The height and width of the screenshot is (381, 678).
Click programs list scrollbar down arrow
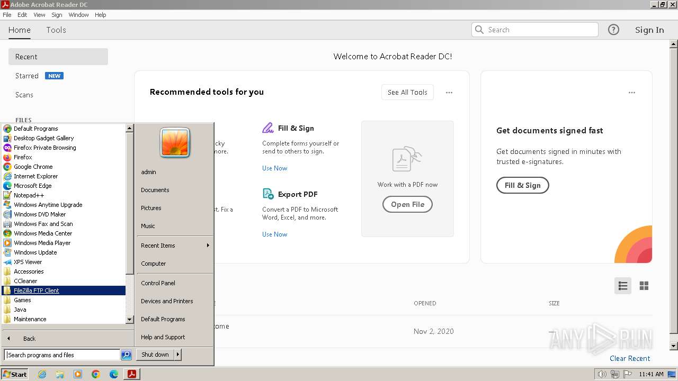[129, 320]
